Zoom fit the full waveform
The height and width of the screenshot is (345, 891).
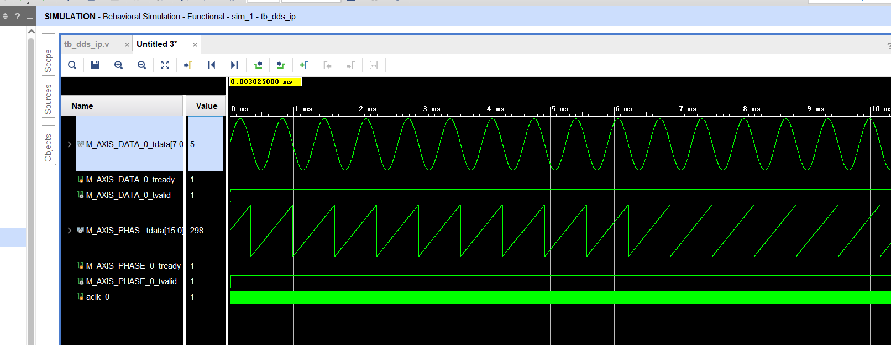(x=165, y=65)
